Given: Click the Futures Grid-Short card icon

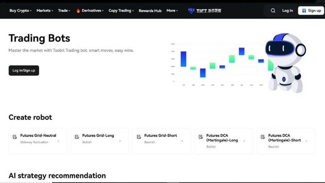Looking at the screenshot, I should tap(139, 137).
